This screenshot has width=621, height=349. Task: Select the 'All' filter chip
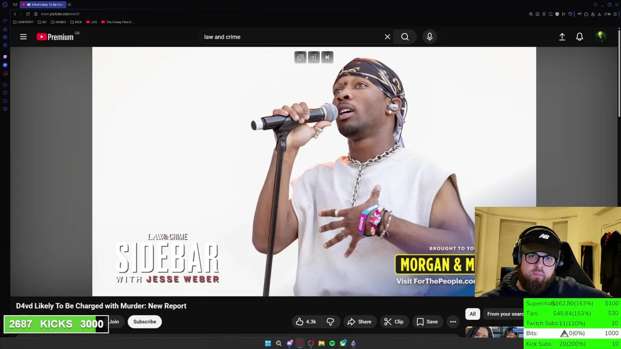pyautogui.click(x=473, y=314)
